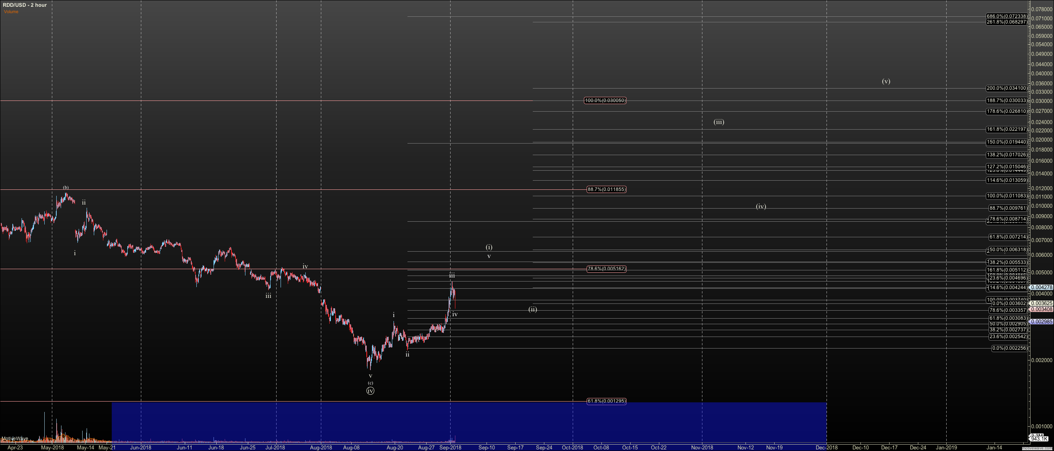
Task: Select the red 88.7%(0.011855) retracement label
Action: [x=606, y=189]
